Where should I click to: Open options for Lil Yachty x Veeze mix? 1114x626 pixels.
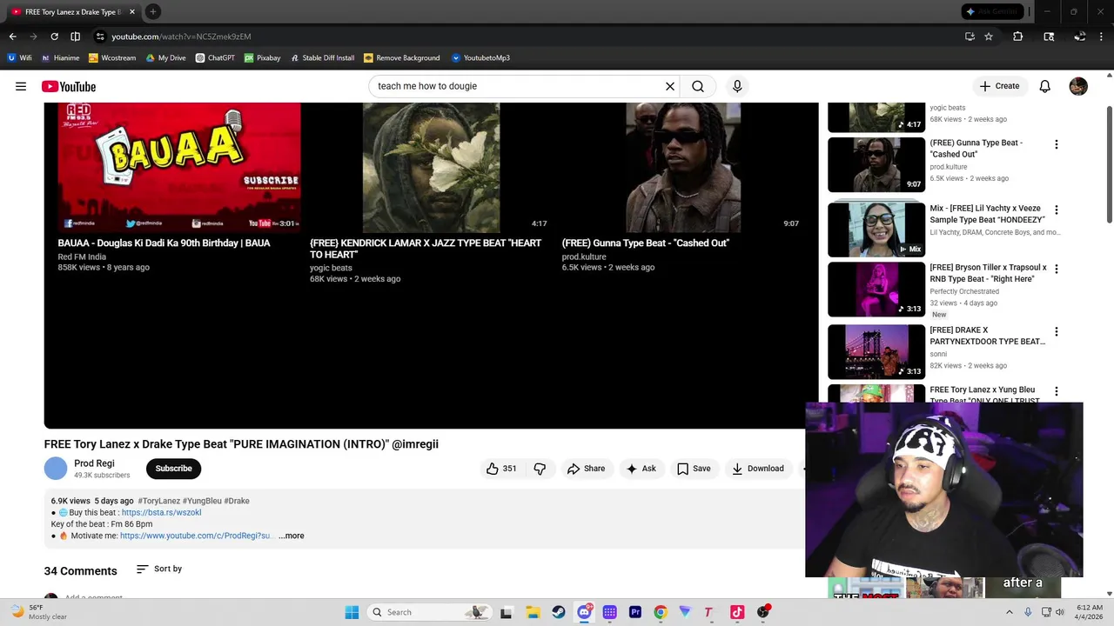coord(1057,210)
